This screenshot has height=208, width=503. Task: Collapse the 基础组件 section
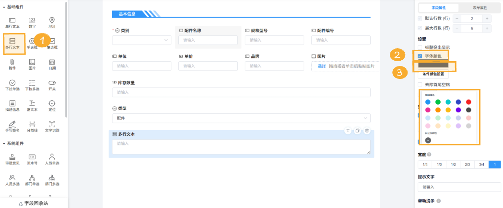pos(4,7)
